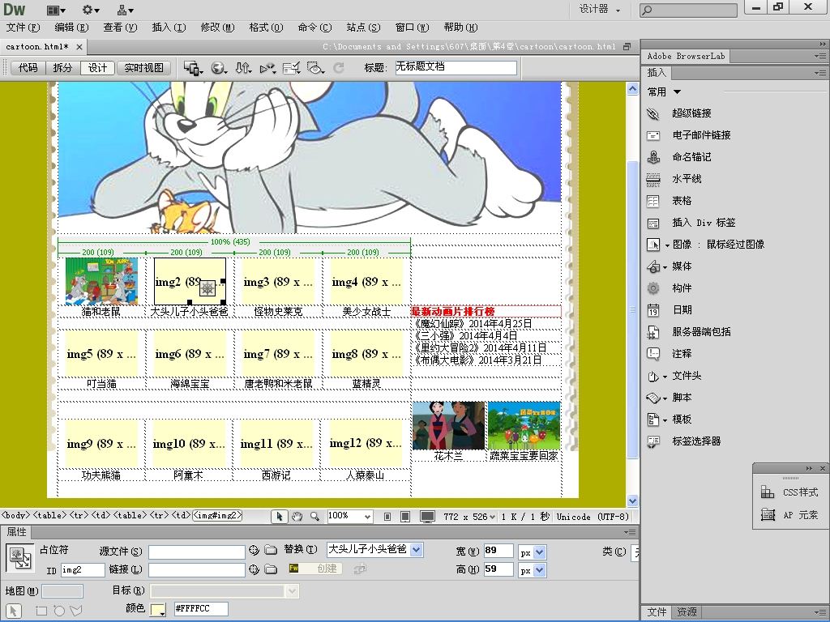Click the Widget (构件) icon
This screenshot has height=622, width=830.
point(653,288)
